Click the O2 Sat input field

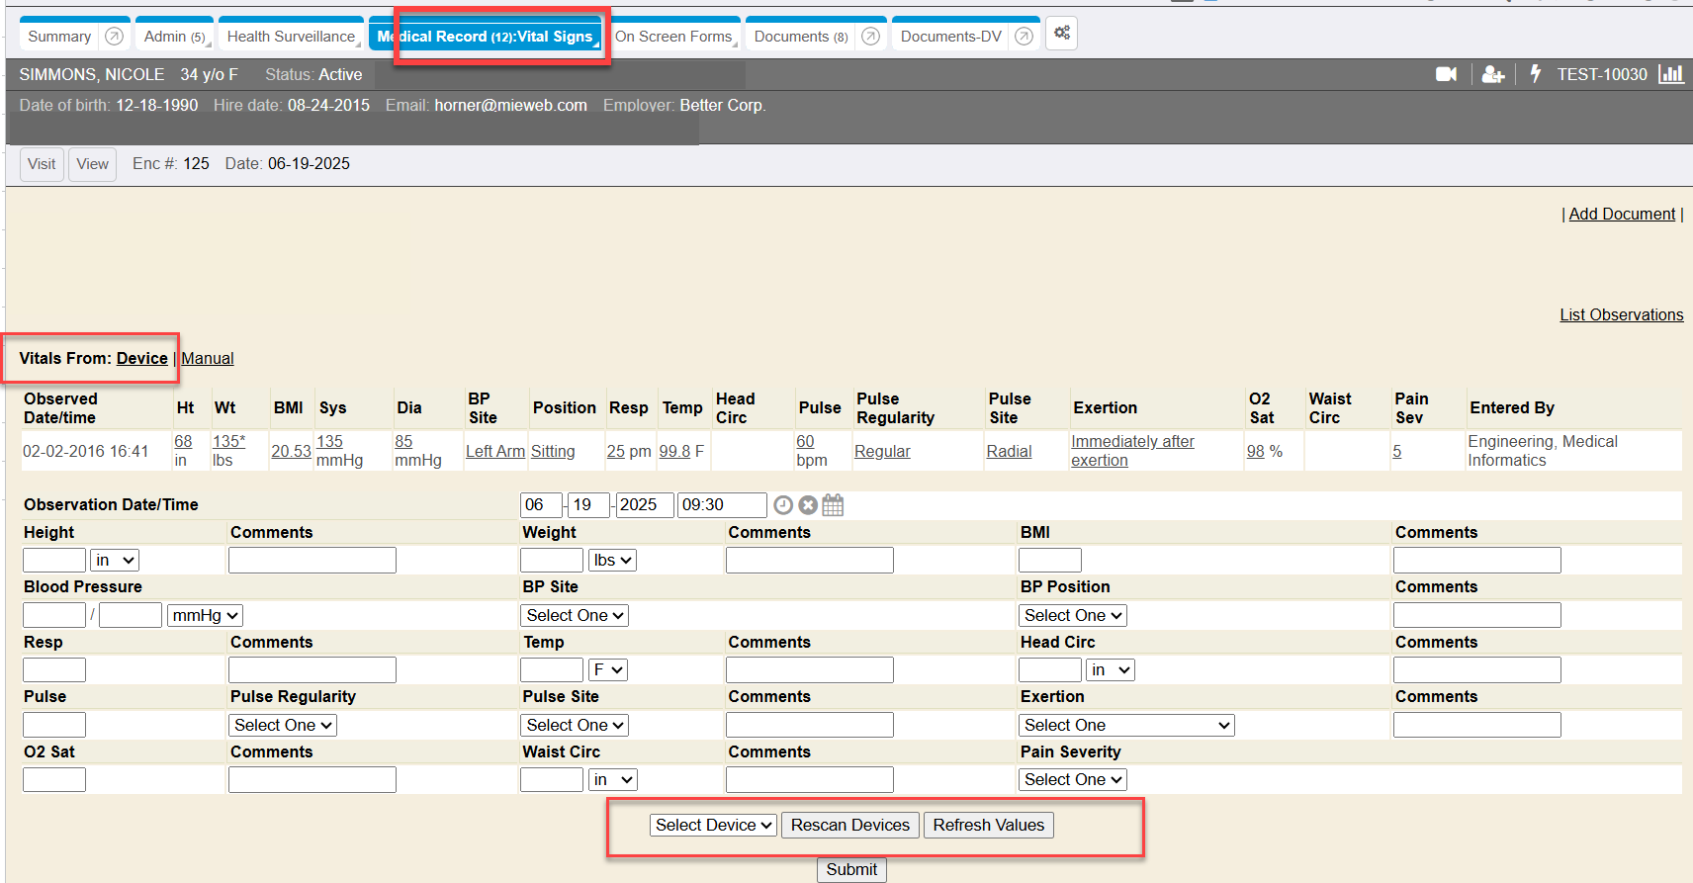[x=54, y=779]
